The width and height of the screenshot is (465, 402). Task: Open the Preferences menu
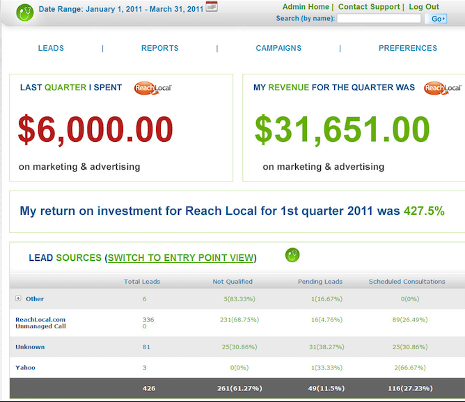408,48
